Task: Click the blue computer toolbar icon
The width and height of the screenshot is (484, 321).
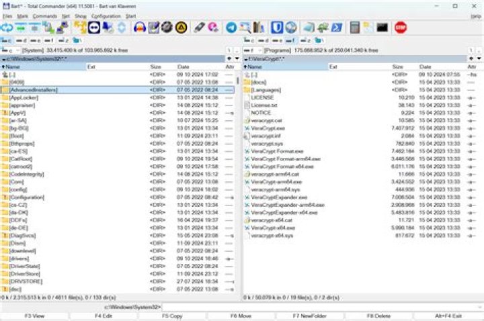Action: (108, 28)
